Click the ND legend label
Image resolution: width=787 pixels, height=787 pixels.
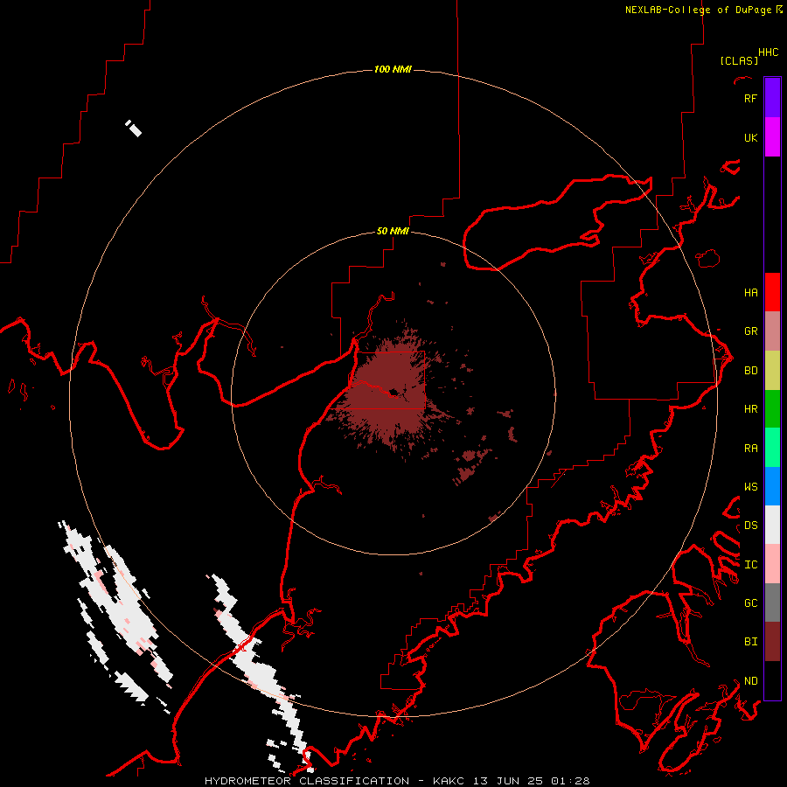(x=751, y=680)
